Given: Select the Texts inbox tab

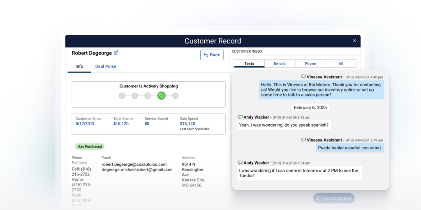Looking at the screenshot, I should [x=249, y=64].
